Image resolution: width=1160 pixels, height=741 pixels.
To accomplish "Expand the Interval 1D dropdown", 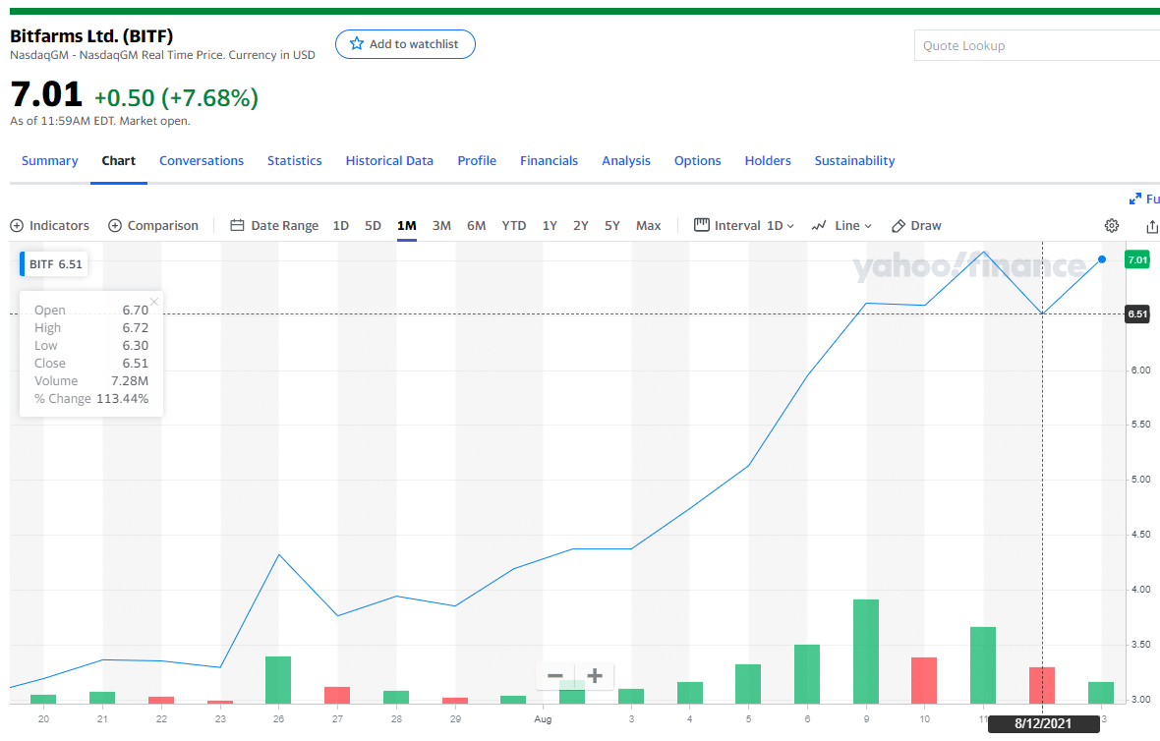I will (744, 226).
